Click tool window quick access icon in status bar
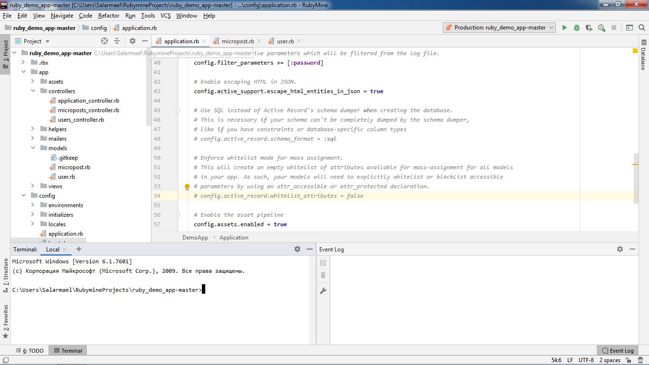This screenshot has width=649, height=365. pyautogui.click(x=5, y=361)
